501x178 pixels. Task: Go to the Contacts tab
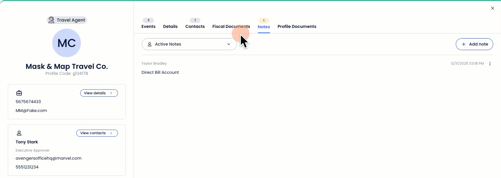tap(195, 26)
